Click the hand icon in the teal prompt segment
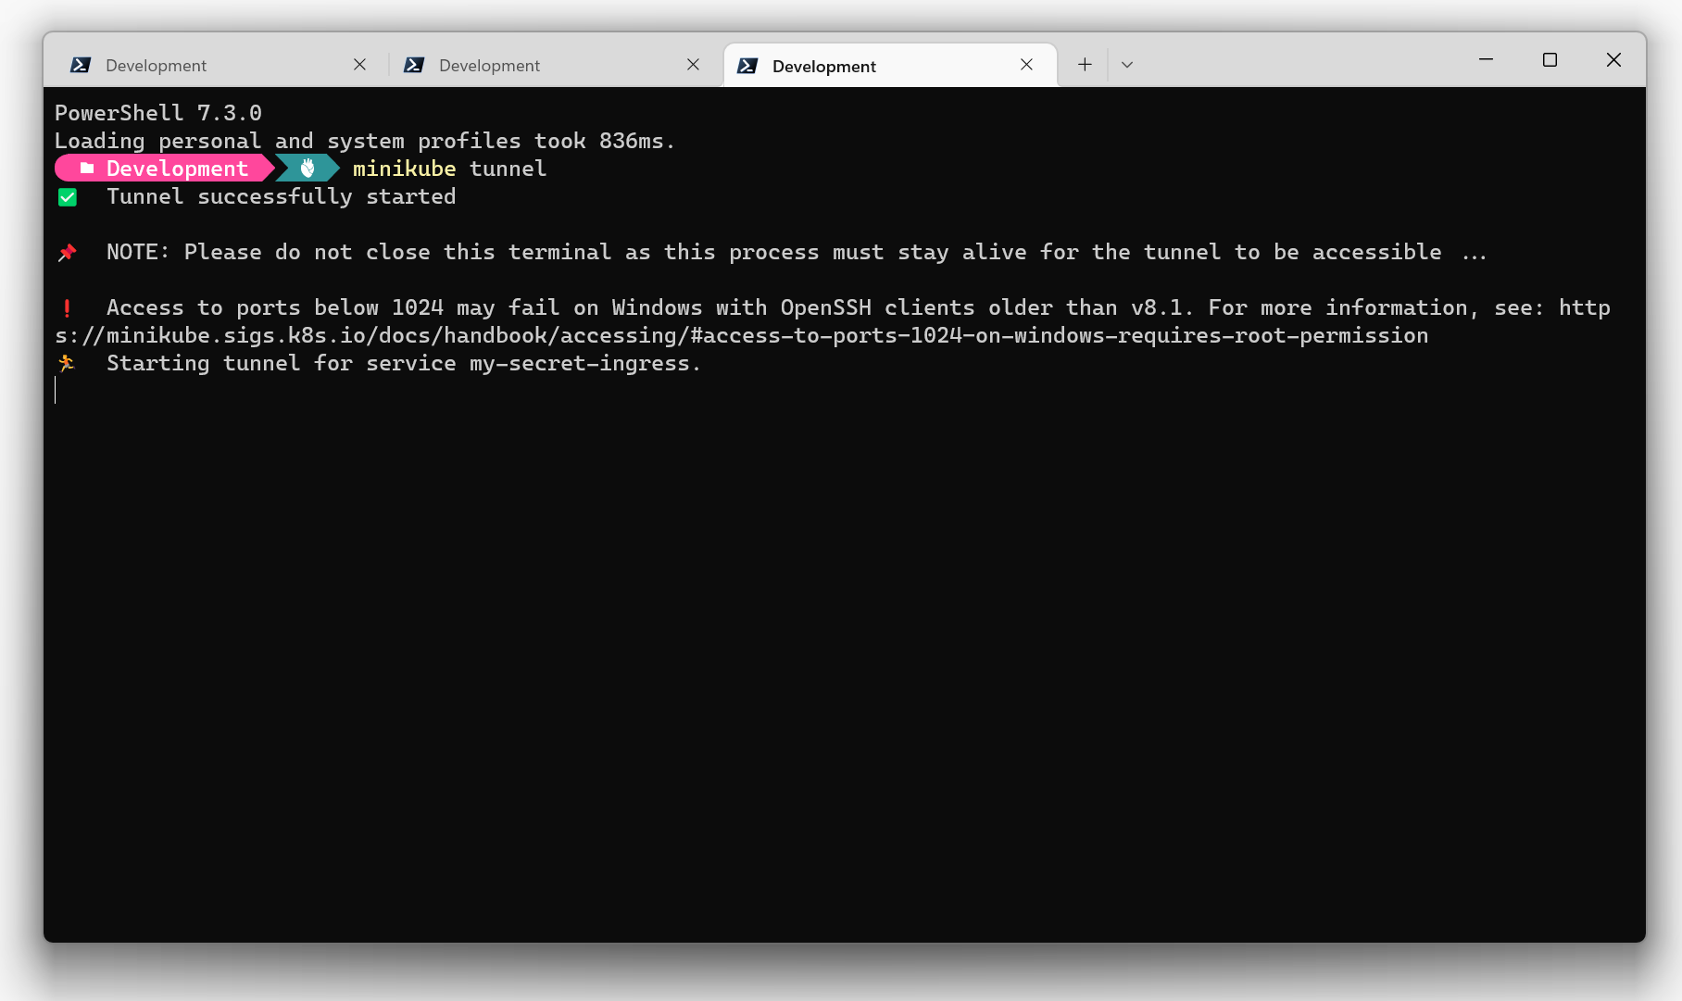The image size is (1682, 1001). coord(308,169)
